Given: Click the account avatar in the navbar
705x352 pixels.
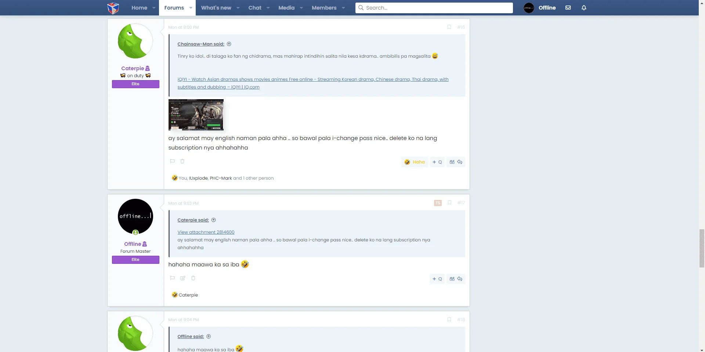Looking at the screenshot, I should point(529,8).
